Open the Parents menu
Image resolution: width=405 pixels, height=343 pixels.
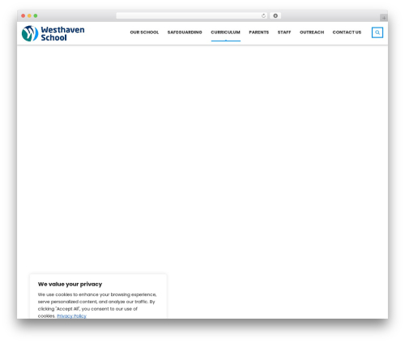coord(259,32)
